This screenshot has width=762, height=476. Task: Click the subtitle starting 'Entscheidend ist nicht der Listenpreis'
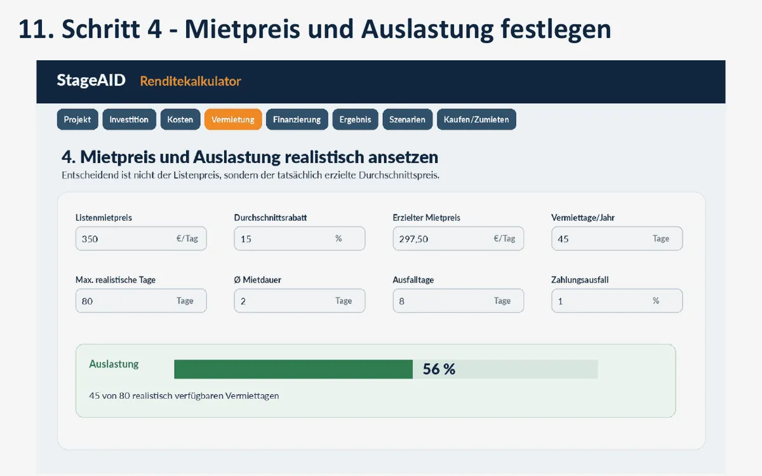(250, 175)
